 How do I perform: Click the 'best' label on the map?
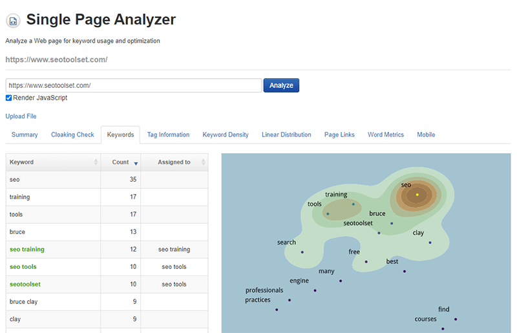[x=392, y=261]
